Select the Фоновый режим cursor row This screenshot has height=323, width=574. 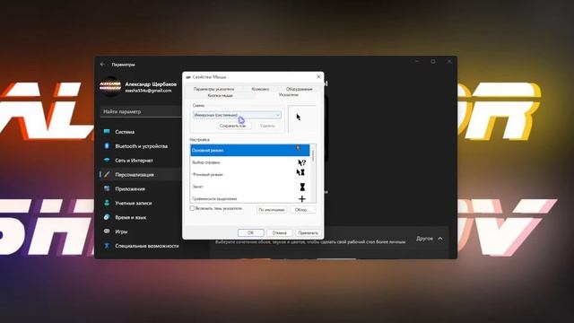point(249,174)
